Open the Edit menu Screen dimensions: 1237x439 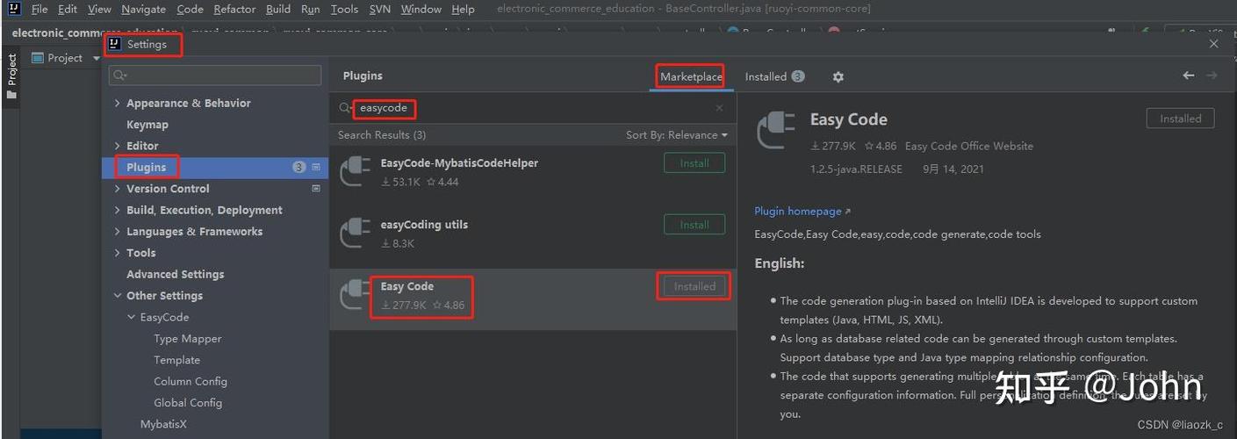[68, 9]
